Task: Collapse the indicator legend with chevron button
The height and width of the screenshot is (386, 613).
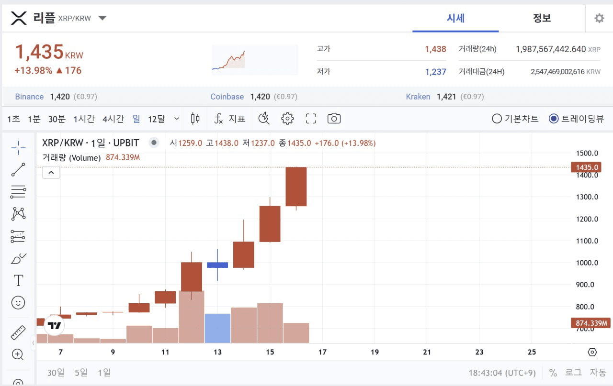Action: point(51,173)
